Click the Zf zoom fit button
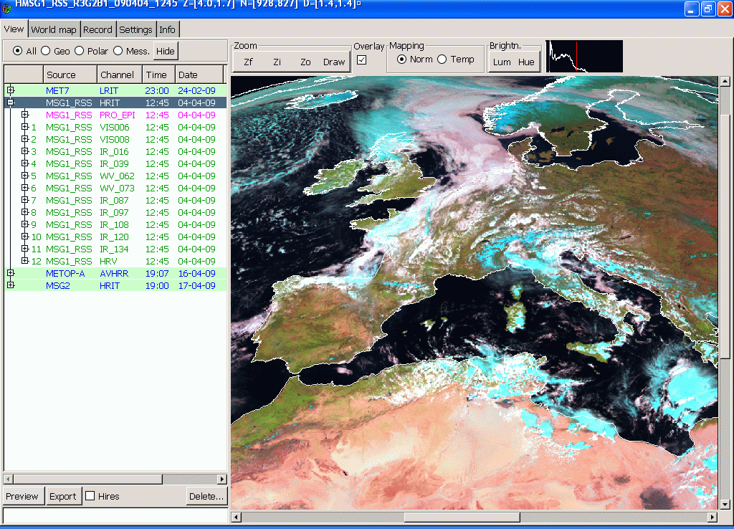This screenshot has width=734, height=529. point(248,62)
